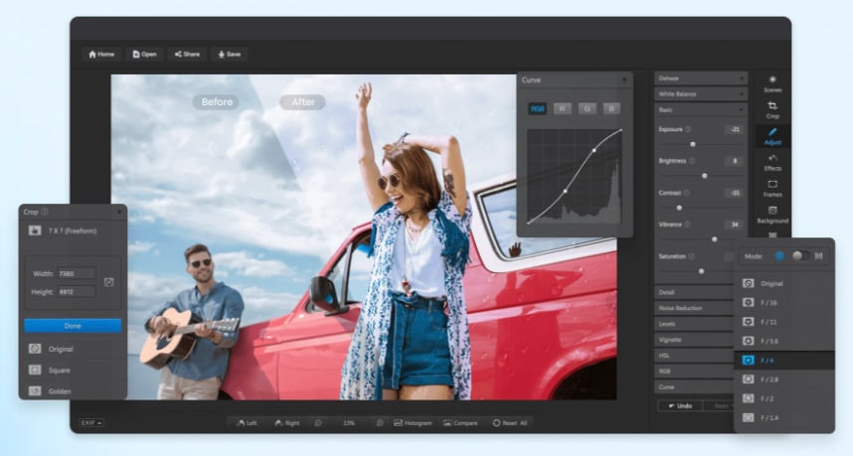Open the Scenes tool in the sidebar

[x=772, y=82]
